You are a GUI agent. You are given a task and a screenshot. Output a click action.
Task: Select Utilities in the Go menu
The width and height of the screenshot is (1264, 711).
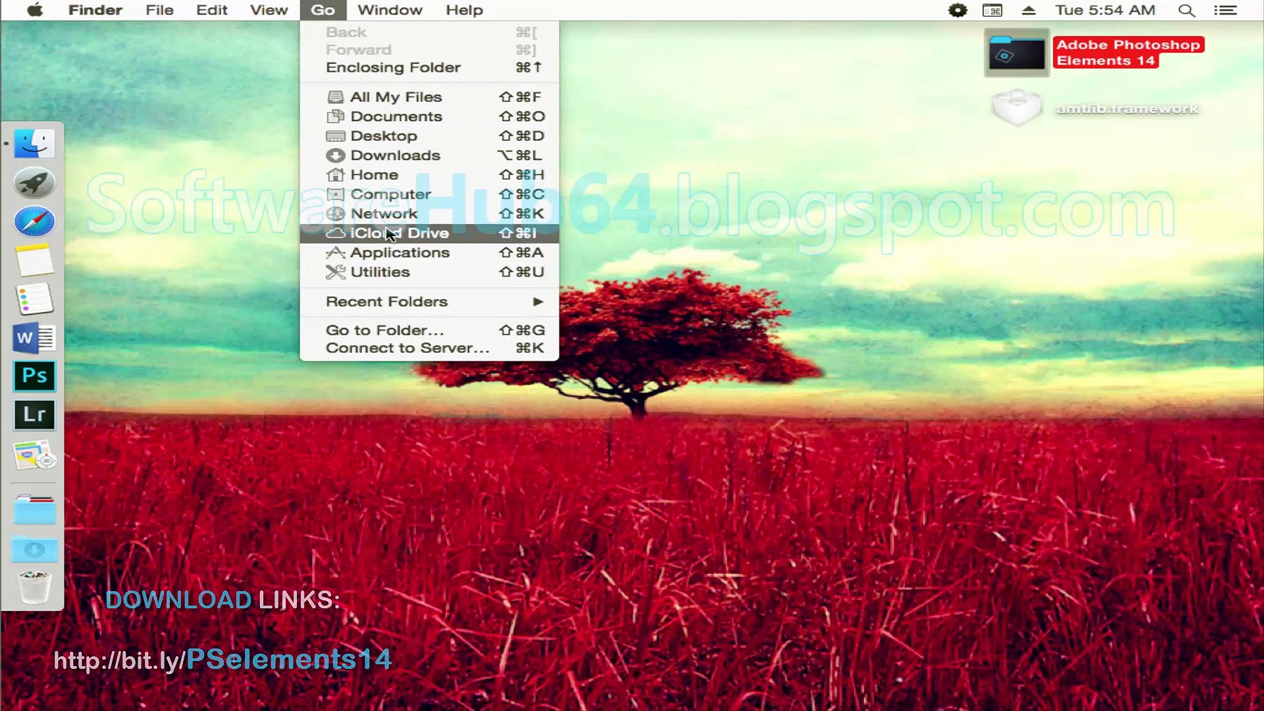[x=380, y=272]
